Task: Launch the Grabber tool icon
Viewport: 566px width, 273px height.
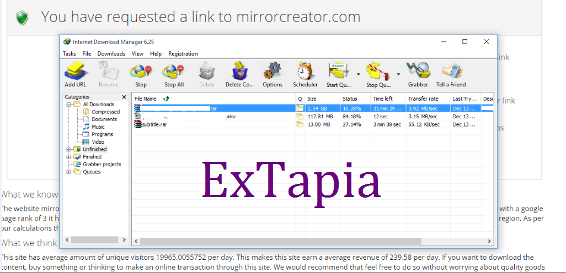Action: (x=418, y=71)
